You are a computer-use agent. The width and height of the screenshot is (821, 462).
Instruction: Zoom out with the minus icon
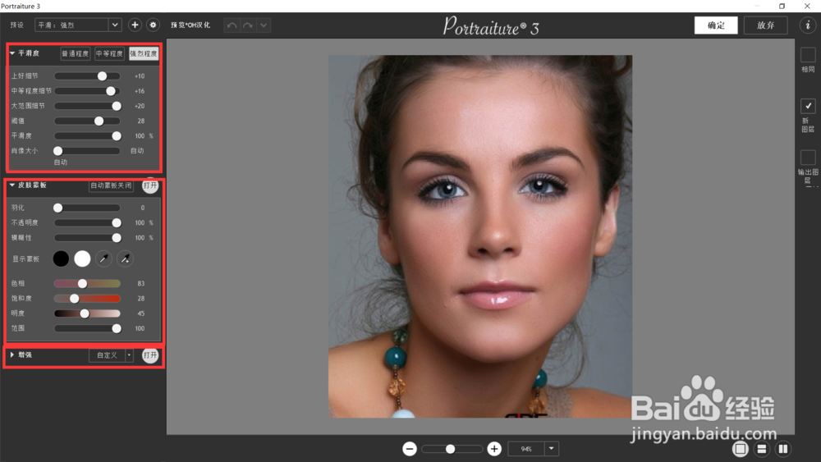coord(410,449)
